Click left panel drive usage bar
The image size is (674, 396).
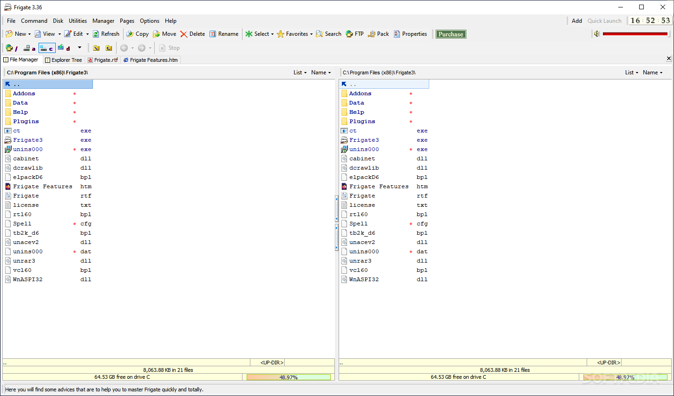[x=288, y=377]
